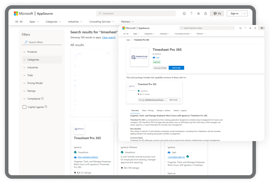Open the Categories nav menu in back window

click(x=53, y=22)
